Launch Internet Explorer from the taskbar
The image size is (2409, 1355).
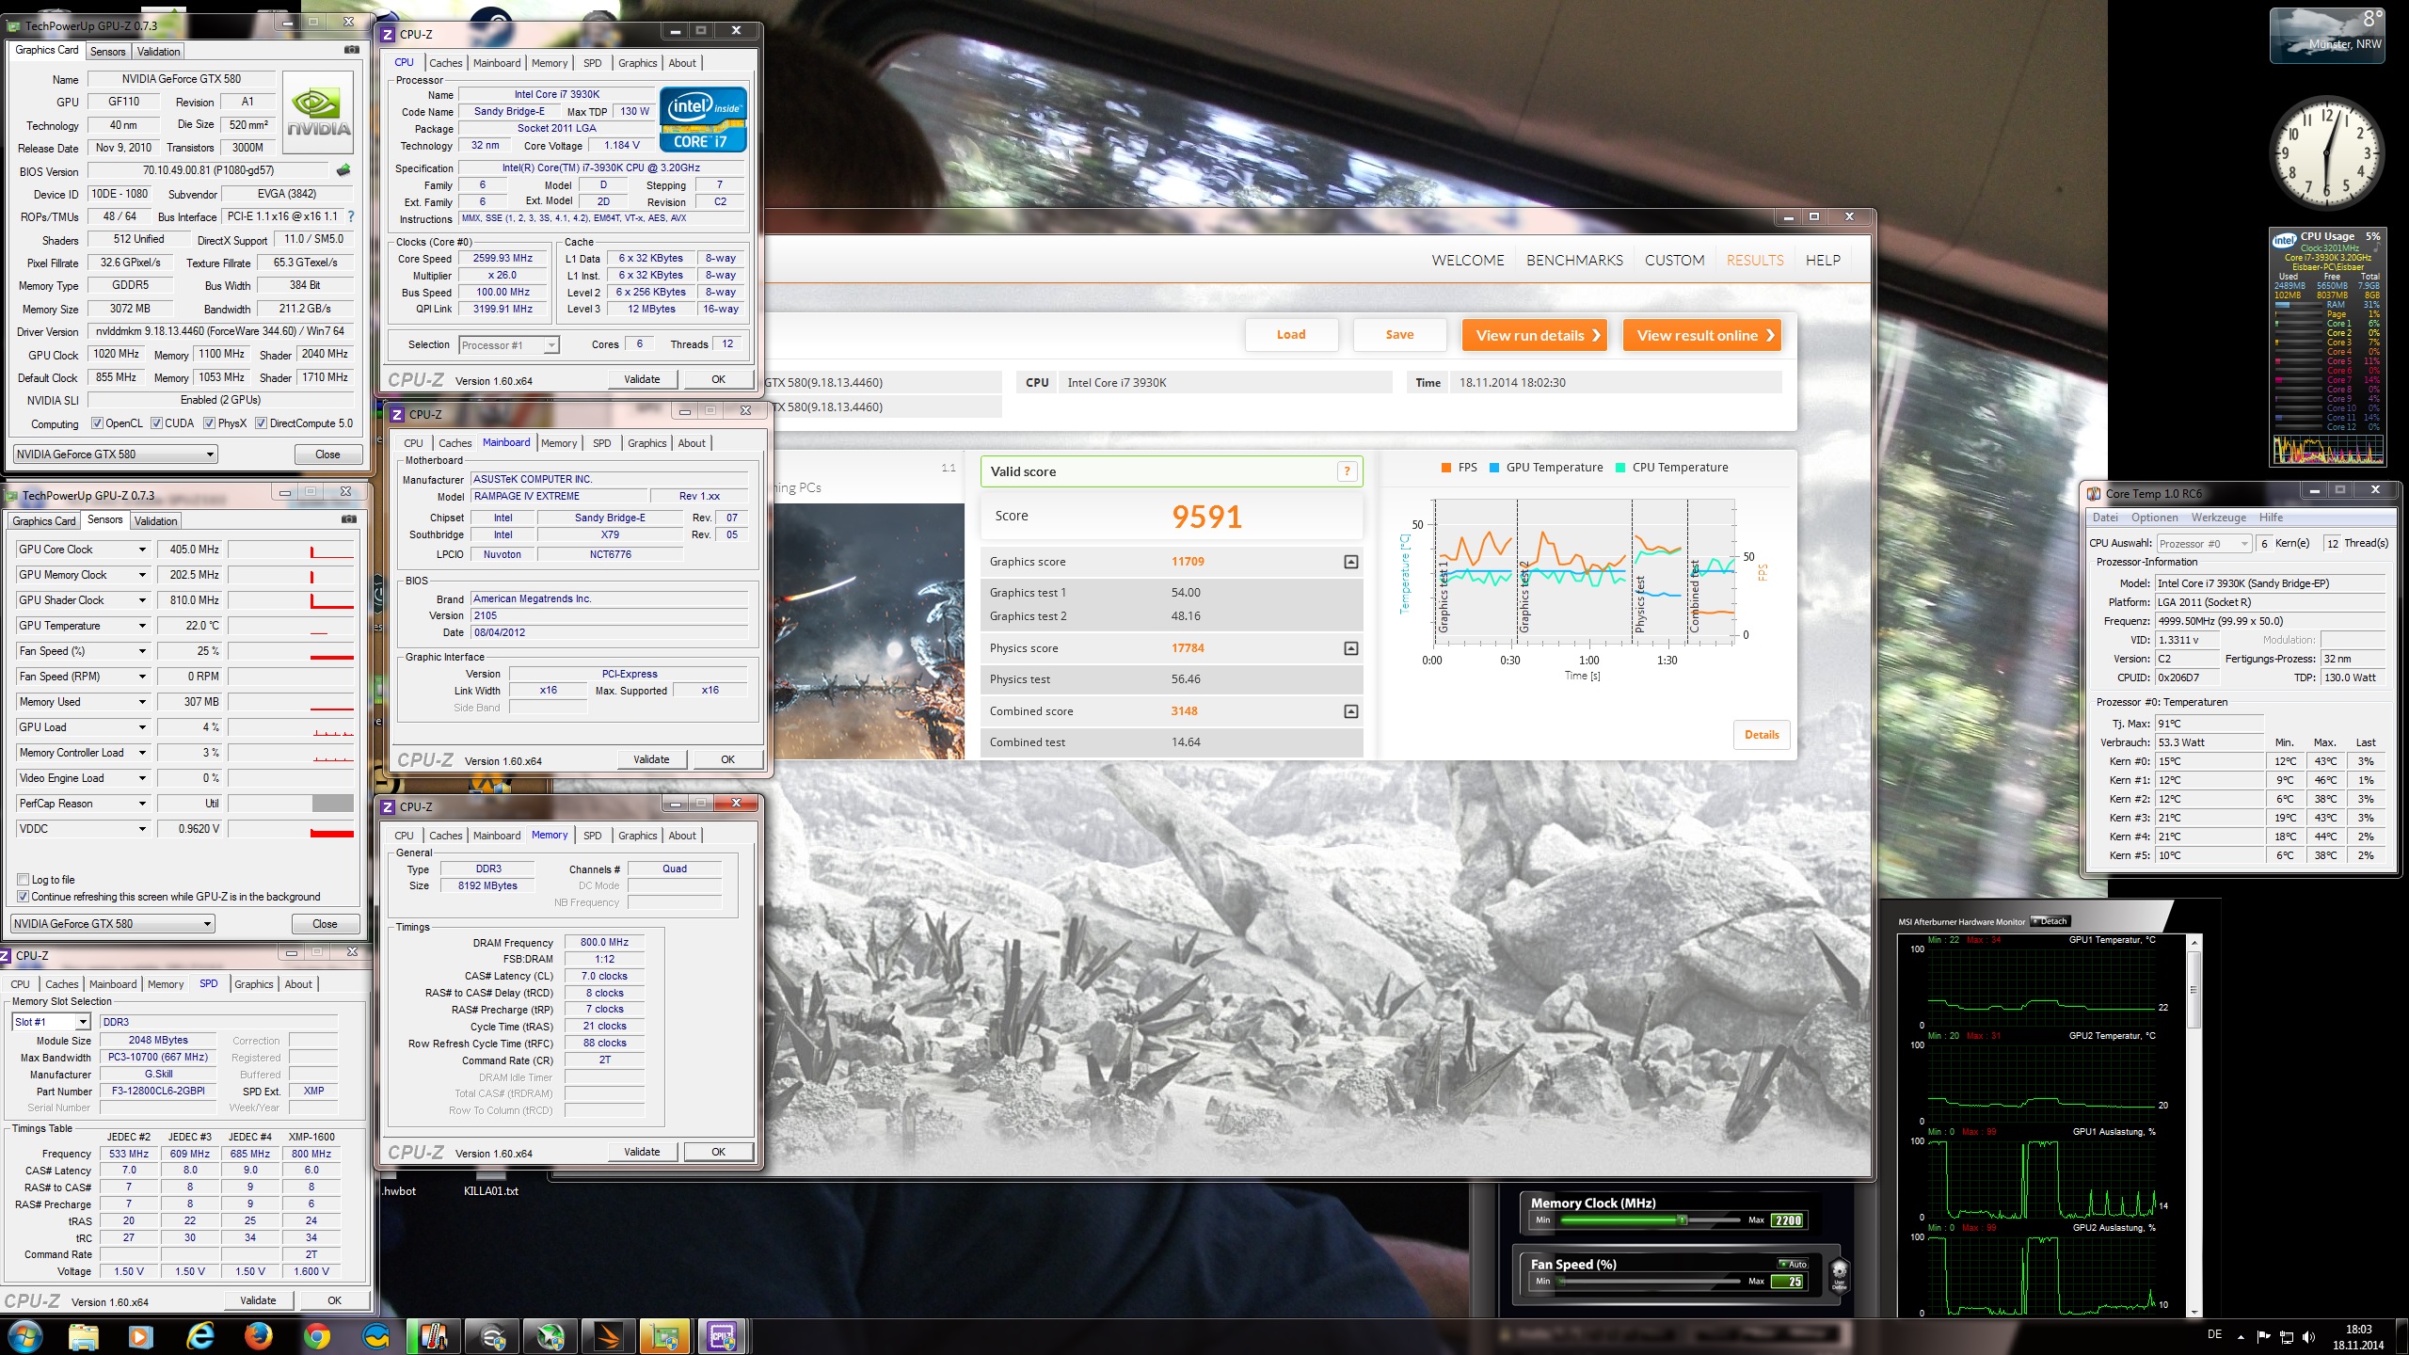click(x=200, y=1336)
